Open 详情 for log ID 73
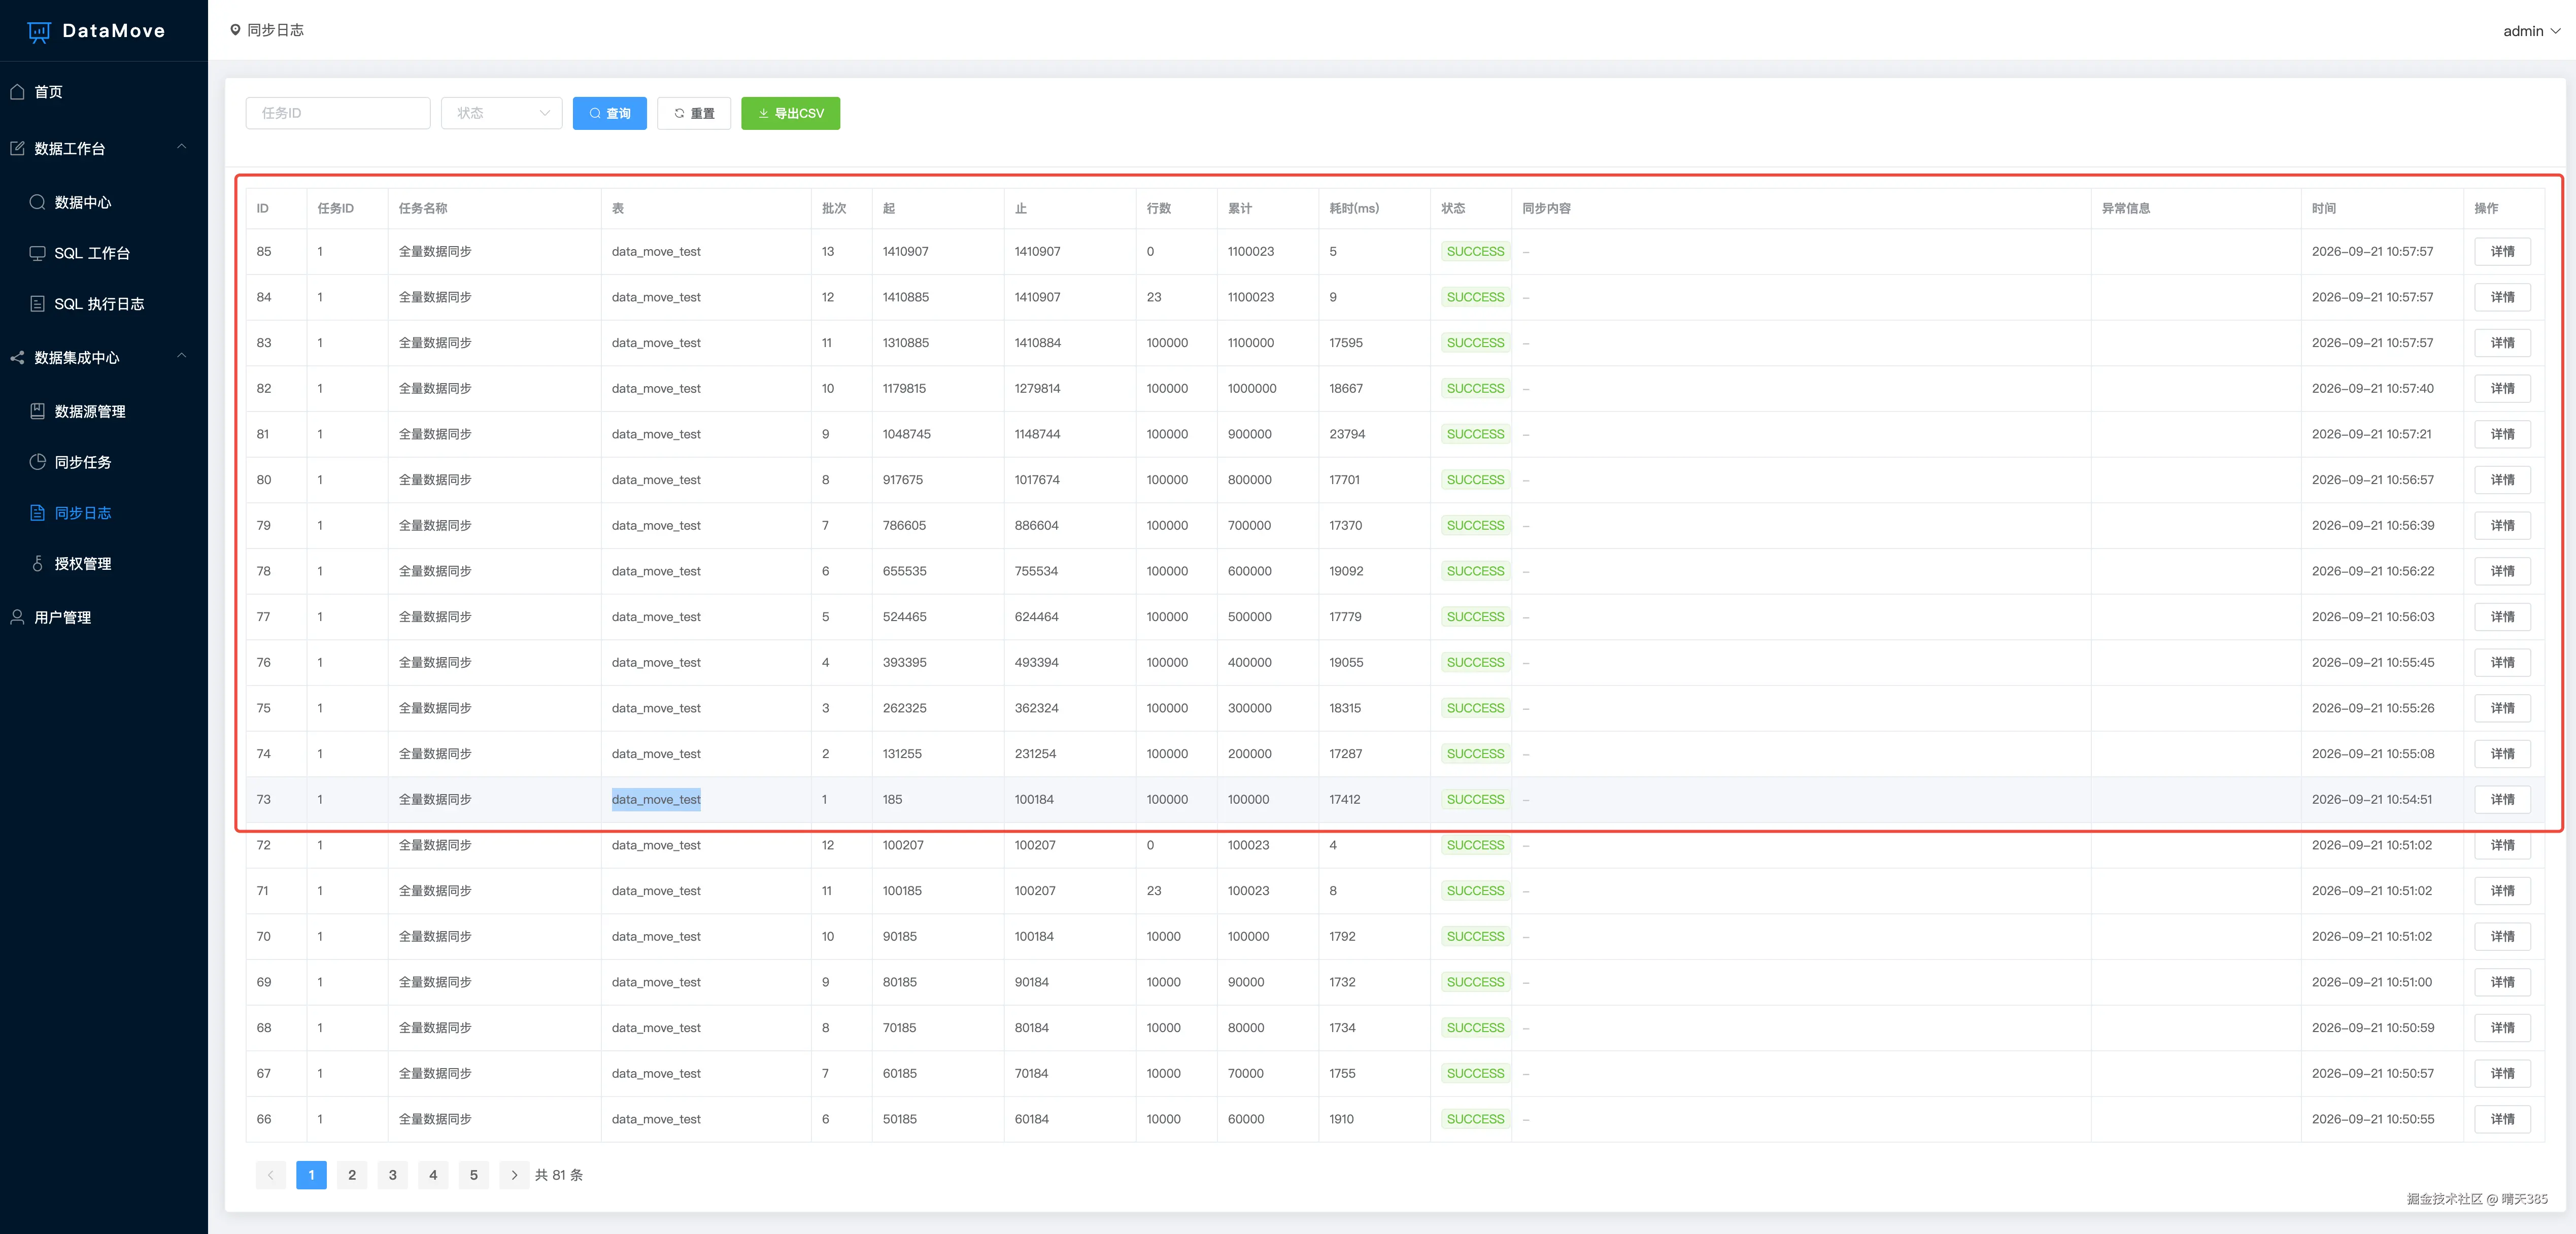 click(x=2502, y=799)
